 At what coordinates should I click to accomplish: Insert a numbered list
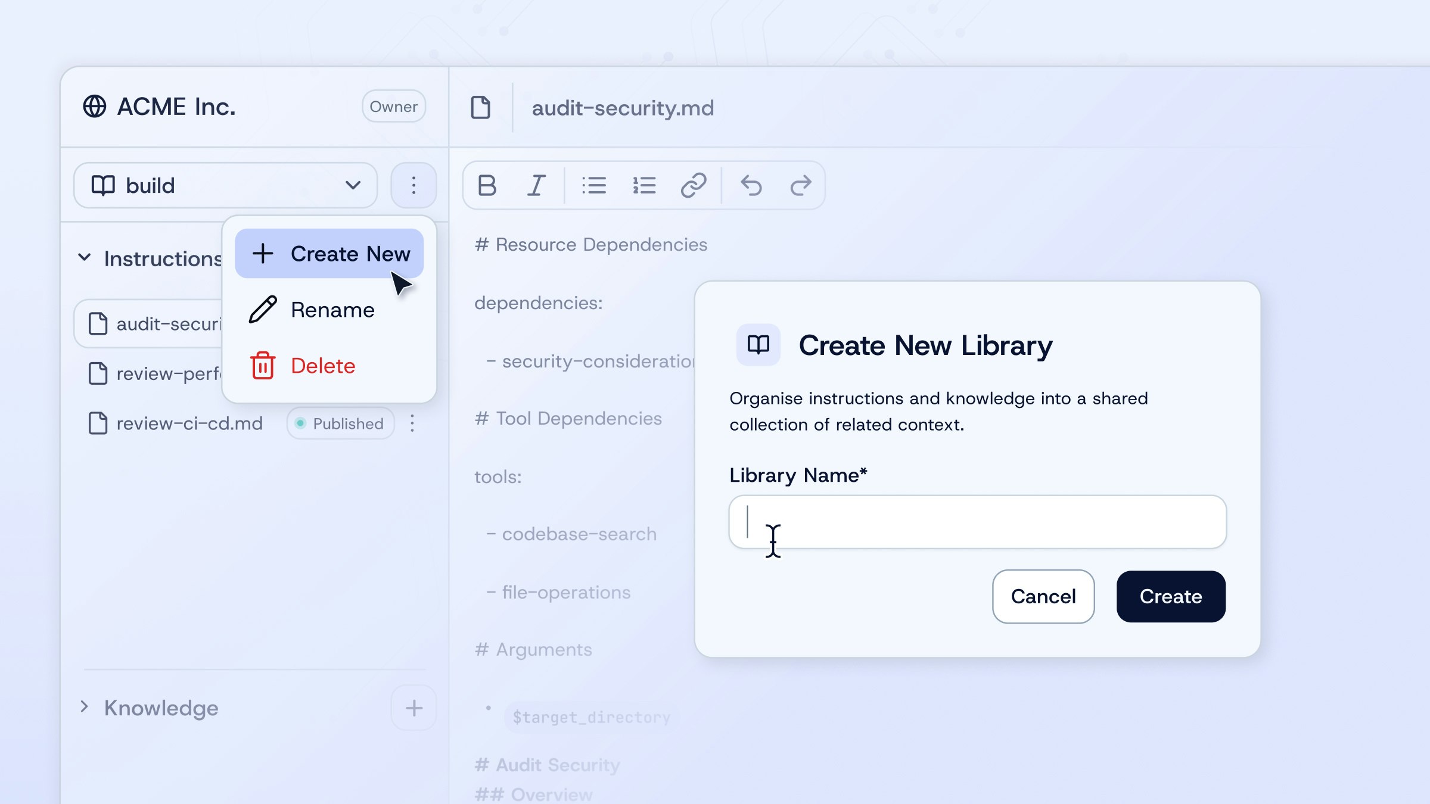(644, 185)
